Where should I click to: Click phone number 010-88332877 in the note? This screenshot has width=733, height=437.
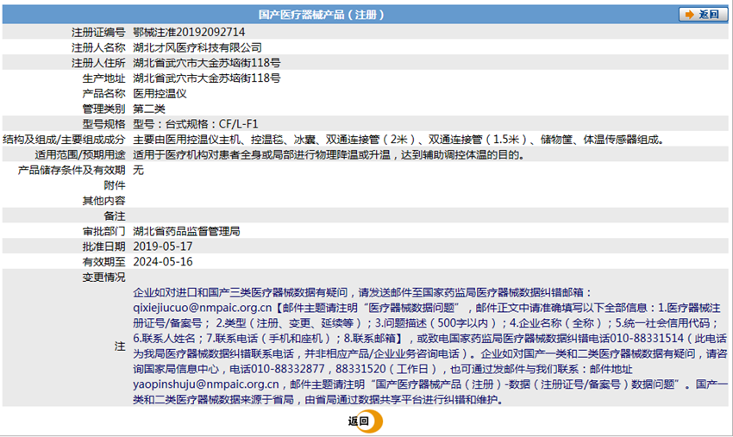(287, 369)
